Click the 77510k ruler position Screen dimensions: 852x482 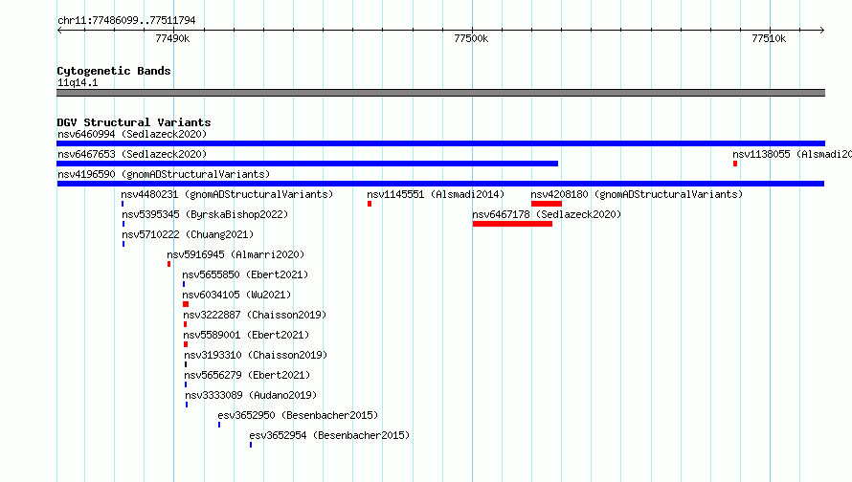[769, 38]
